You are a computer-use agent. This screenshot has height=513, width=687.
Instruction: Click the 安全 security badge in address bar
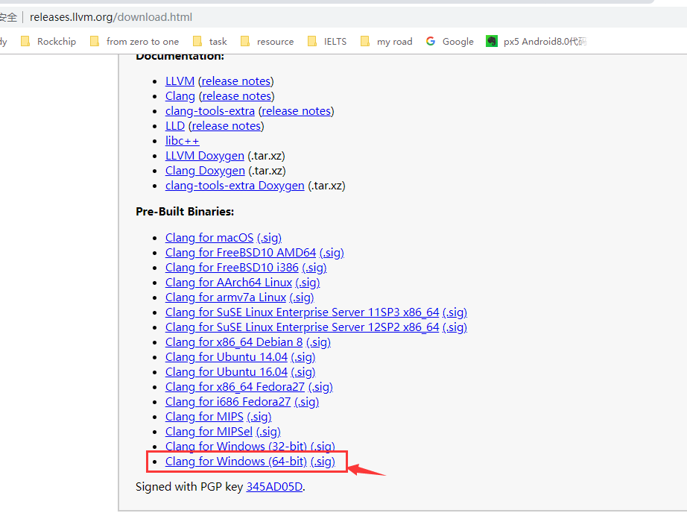tap(9, 16)
